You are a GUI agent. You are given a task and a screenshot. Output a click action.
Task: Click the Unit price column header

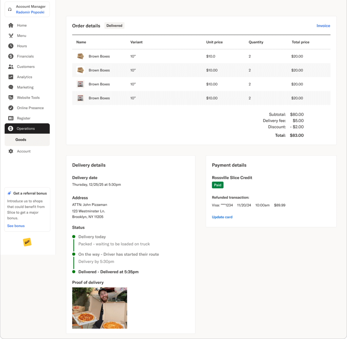click(214, 42)
